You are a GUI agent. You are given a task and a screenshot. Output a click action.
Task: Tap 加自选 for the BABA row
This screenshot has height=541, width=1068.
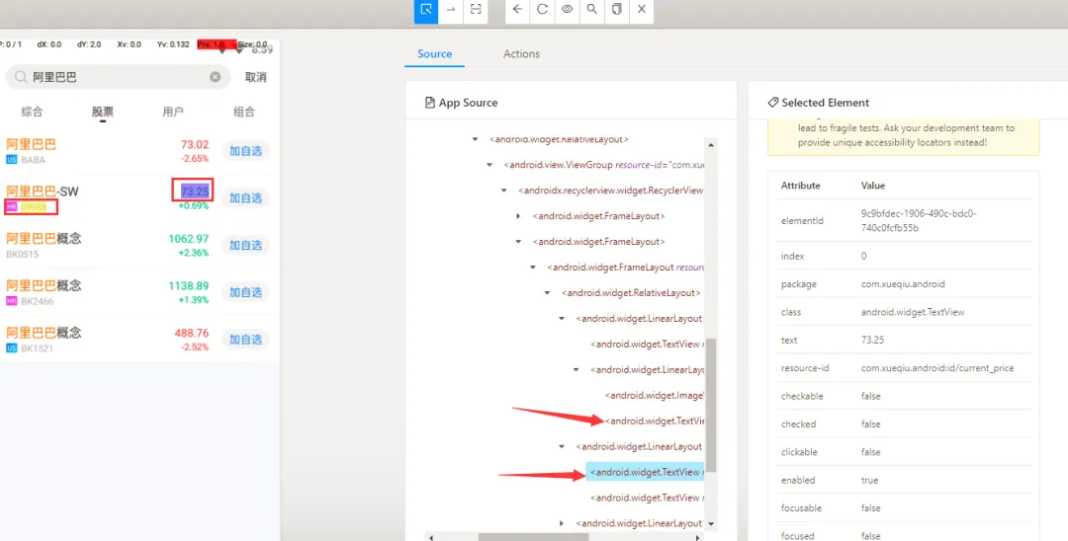[x=246, y=151]
